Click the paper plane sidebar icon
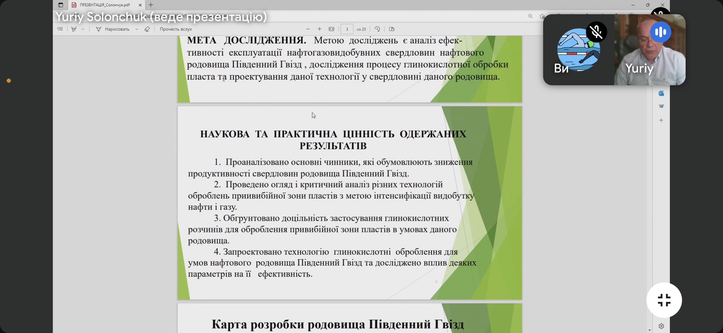The image size is (723, 333). click(x=661, y=106)
